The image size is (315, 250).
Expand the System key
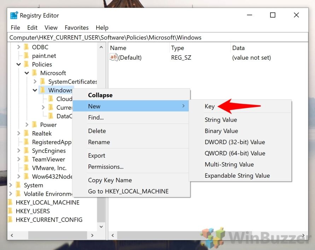click(x=11, y=185)
